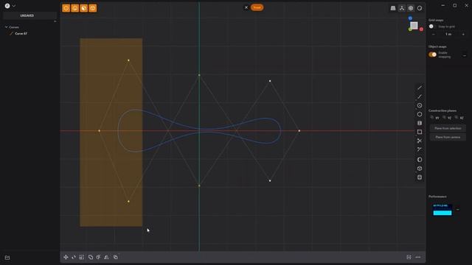Collapse the Performance section
472x265 pixels.
coord(458,209)
